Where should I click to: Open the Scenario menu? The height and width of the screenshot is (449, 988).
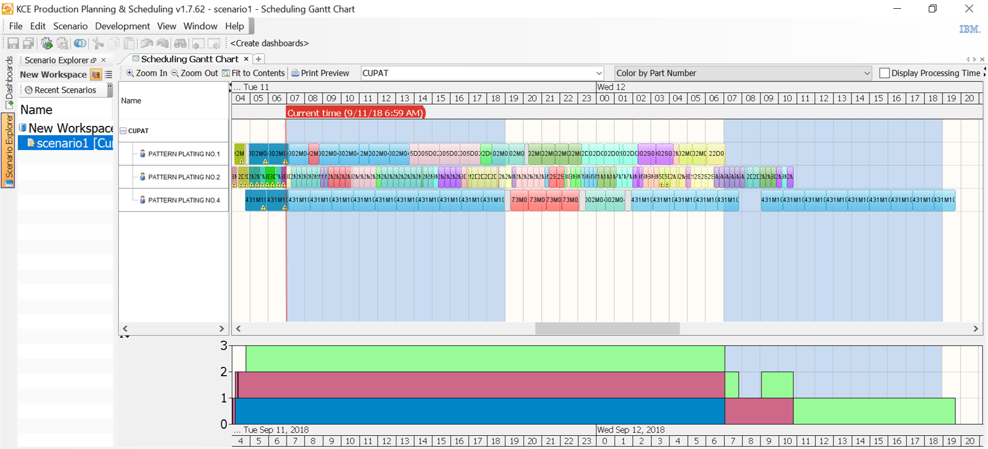pos(70,26)
